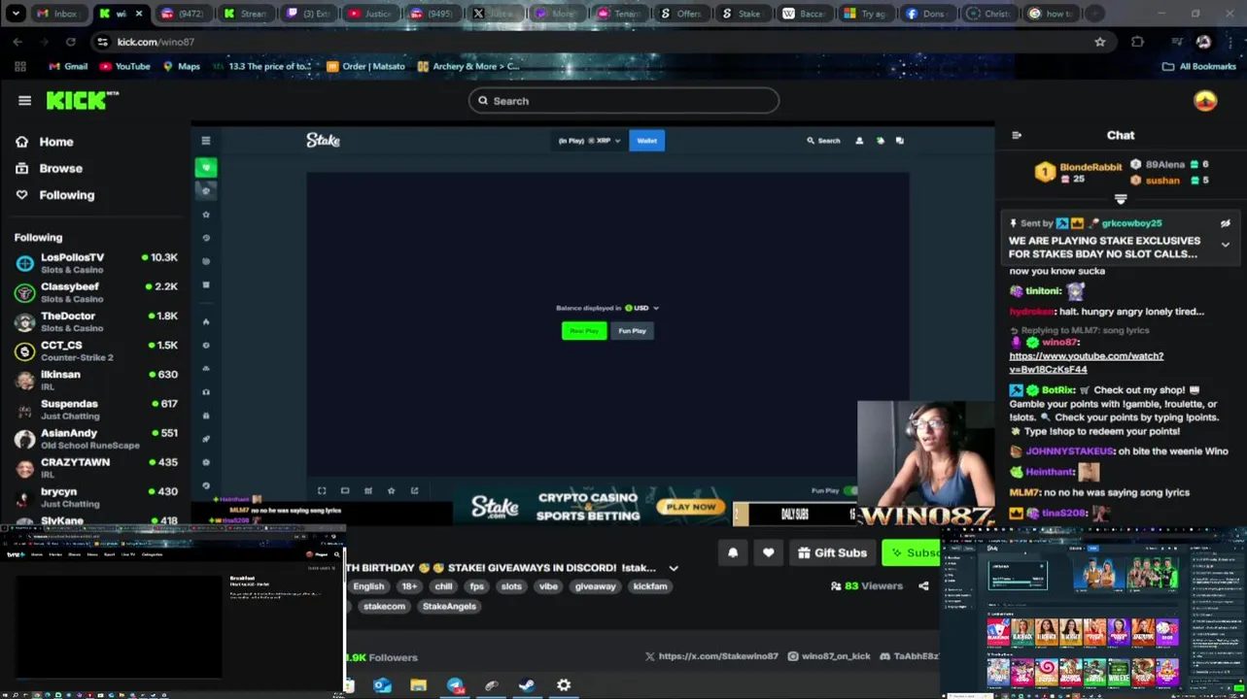
Task: Open Stake live stats chart icon
Action: [x=368, y=491]
